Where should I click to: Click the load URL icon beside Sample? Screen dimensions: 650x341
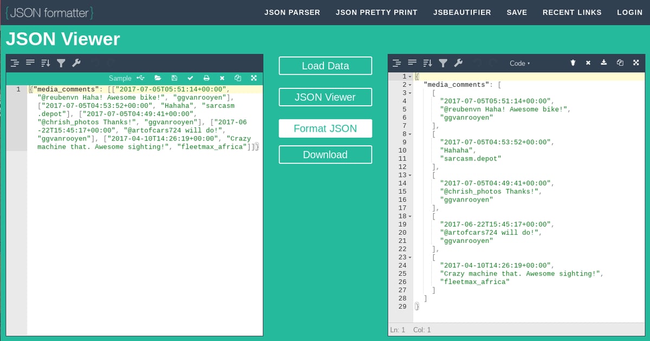(141, 78)
